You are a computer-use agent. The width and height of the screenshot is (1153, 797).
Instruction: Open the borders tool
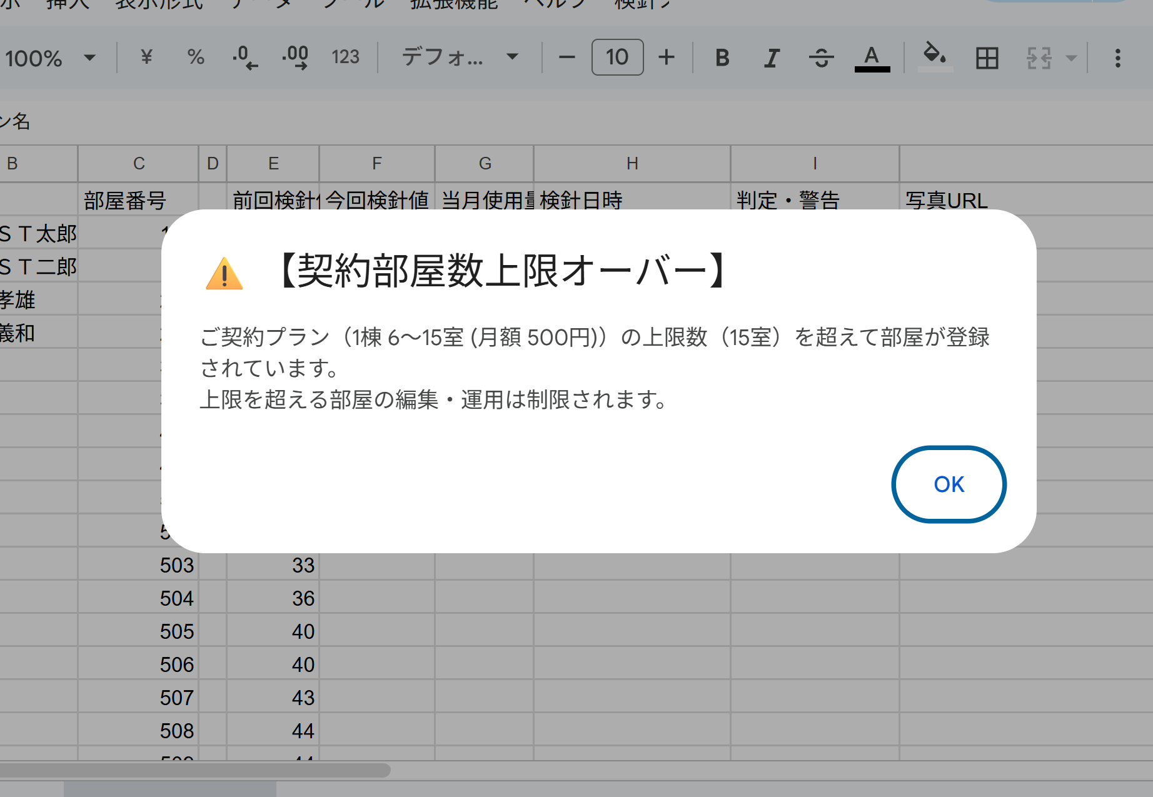[x=987, y=58]
